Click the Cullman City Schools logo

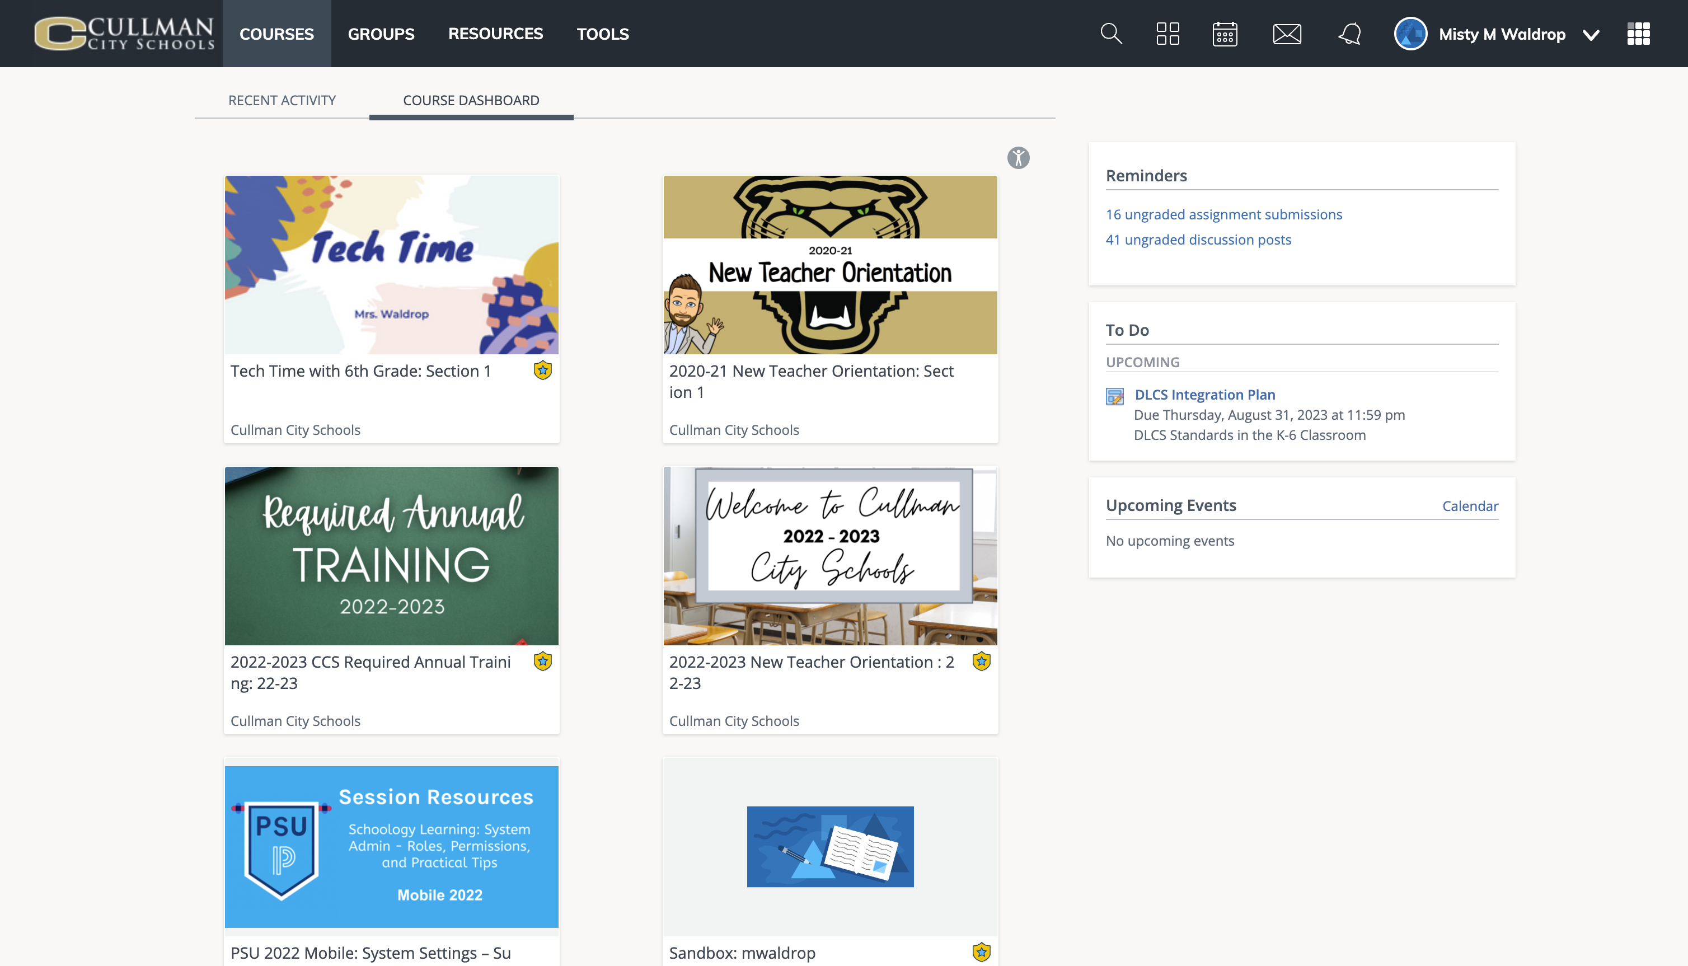click(124, 34)
